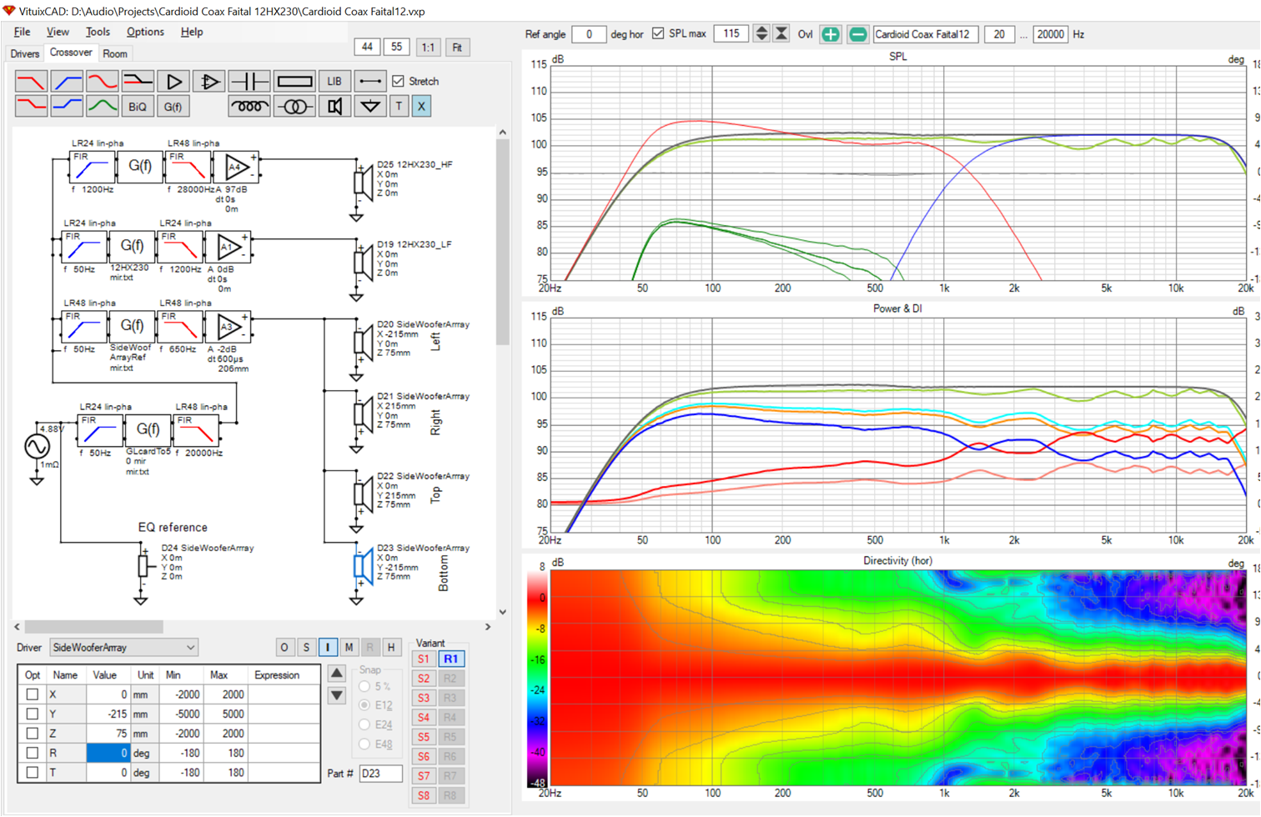Click the T toolbar button
Viewport: 1261px width, 817px height.
click(399, 107)
